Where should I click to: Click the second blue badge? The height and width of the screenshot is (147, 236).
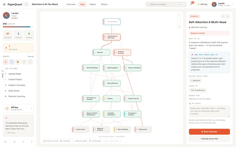(x=12, y=62)
